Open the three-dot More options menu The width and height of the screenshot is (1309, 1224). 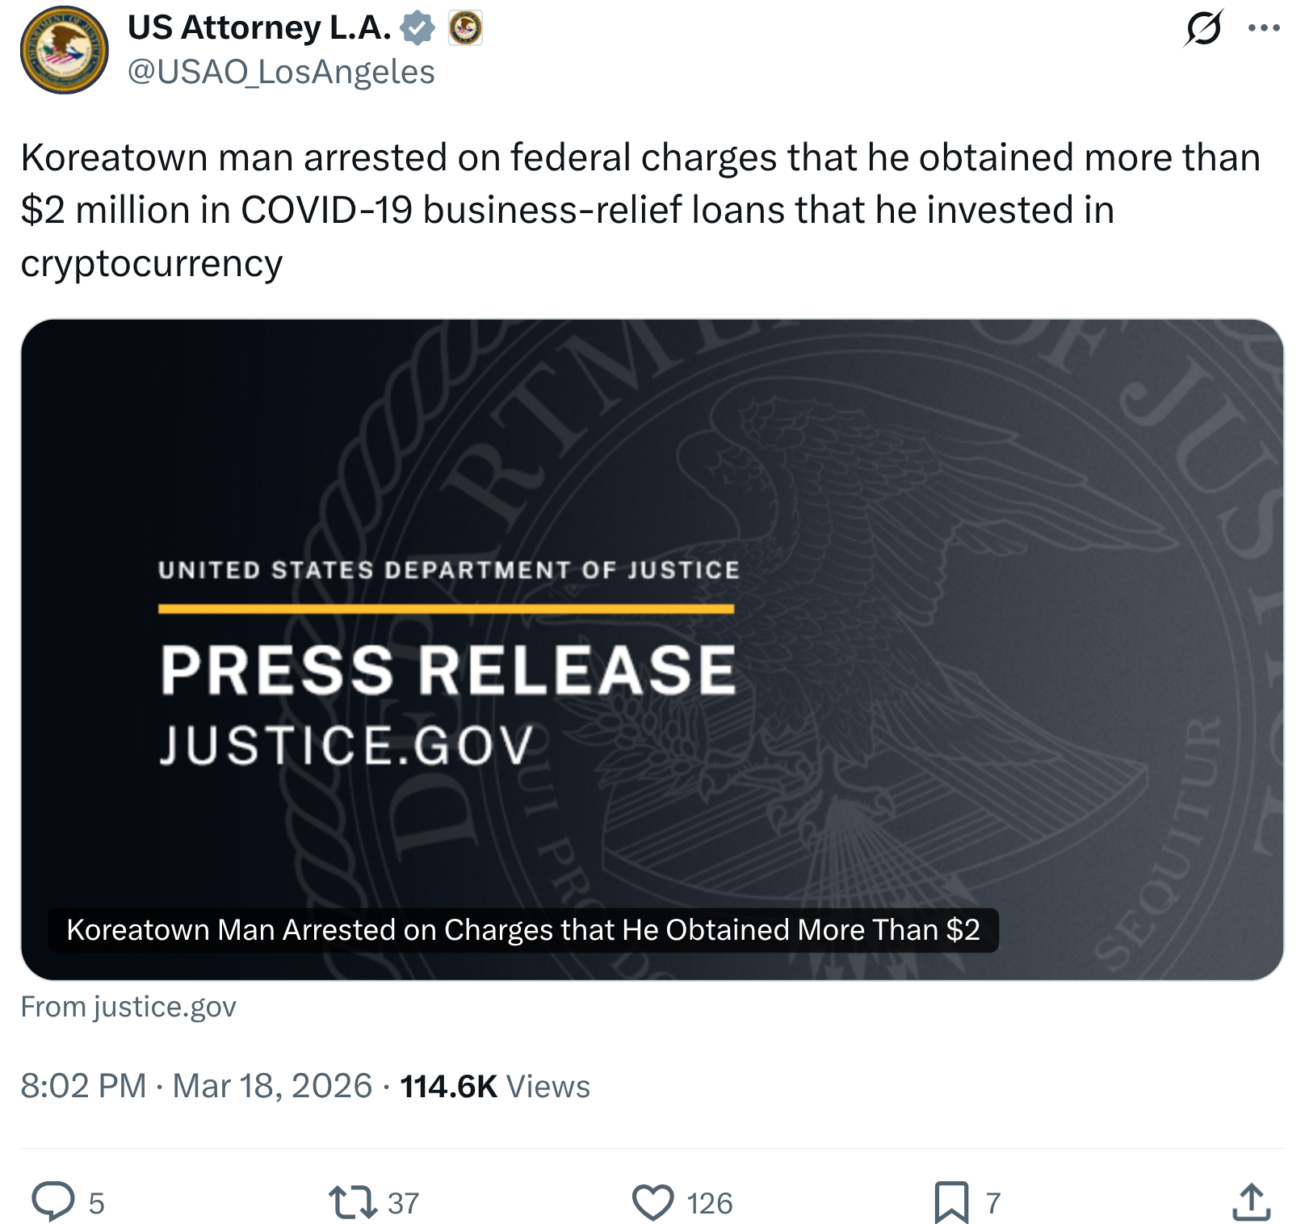[x=1264, y=28]
